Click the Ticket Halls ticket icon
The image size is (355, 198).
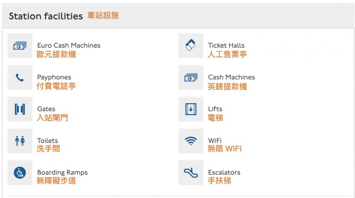190,46
